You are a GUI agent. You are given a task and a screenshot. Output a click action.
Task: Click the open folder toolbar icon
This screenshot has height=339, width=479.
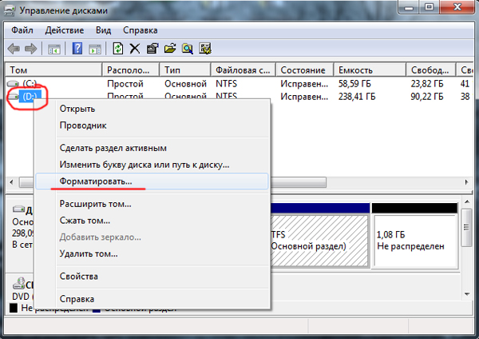tap(169, 49)
